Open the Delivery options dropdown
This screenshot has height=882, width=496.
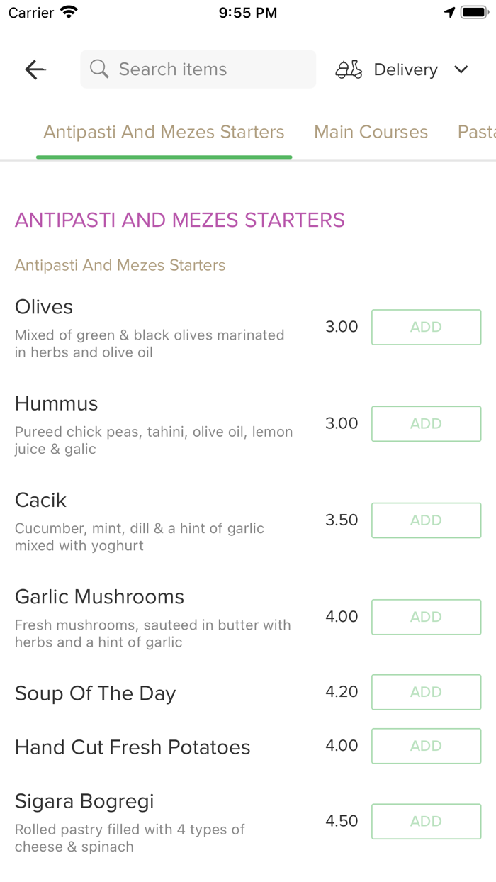405,69
